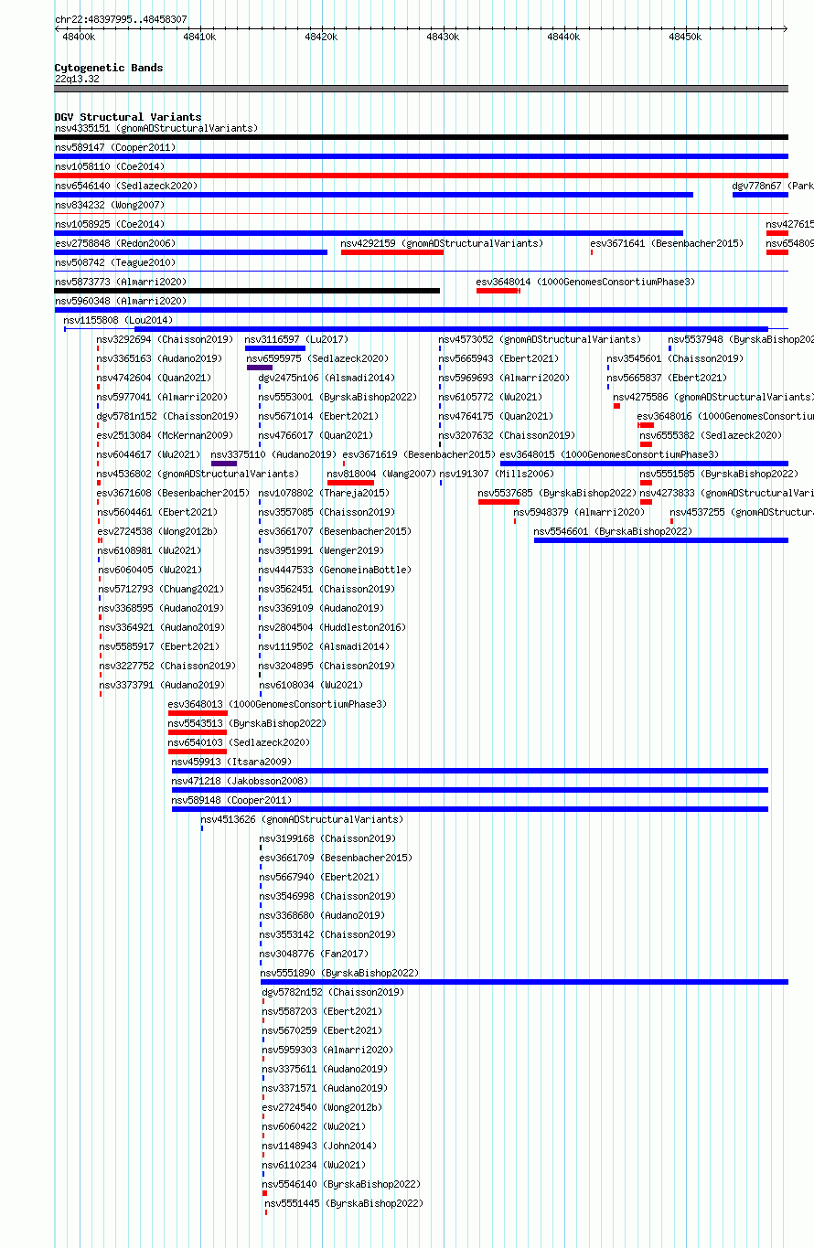
Task: Click nsv5948379 (Almarri2020) label
Action: (579, 512)
